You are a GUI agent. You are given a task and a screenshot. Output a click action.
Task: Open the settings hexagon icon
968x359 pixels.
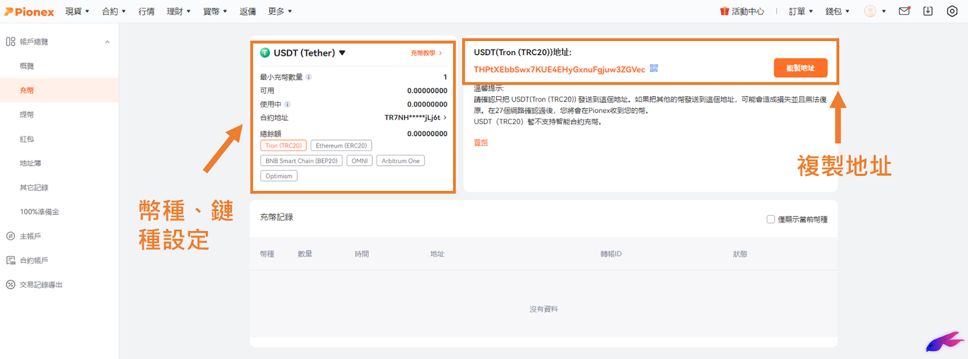[x=952, y=11]
